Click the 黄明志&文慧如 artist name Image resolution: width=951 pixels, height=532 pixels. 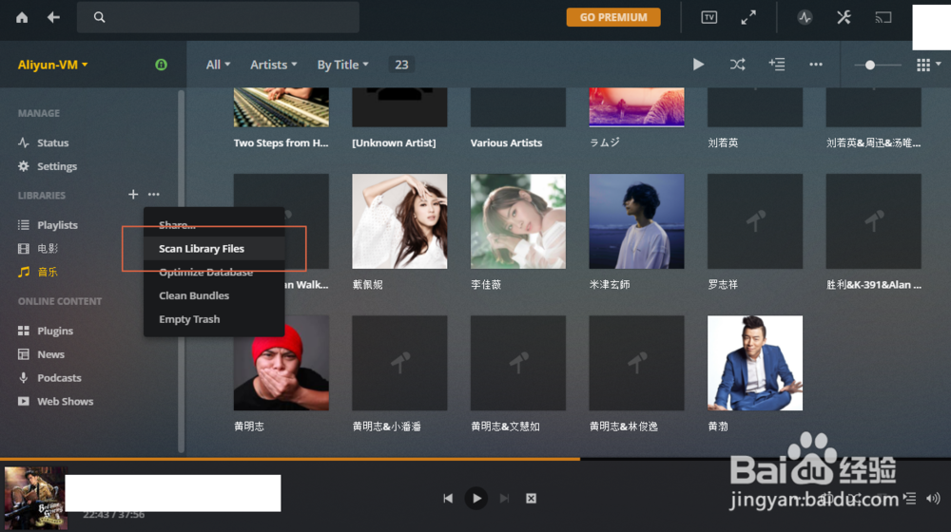pos(505,427)
